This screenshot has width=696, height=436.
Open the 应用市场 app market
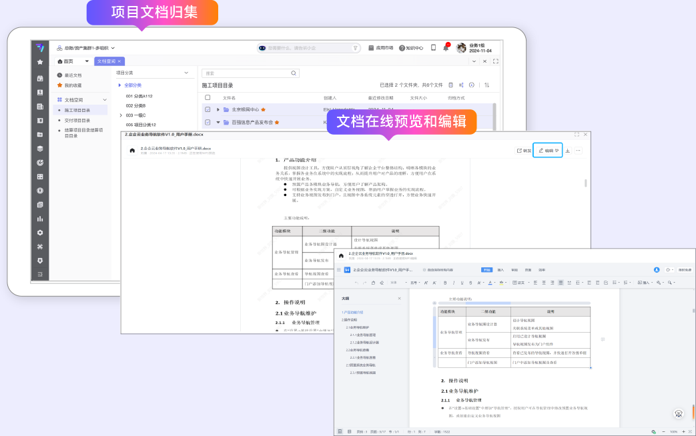click(x=381, y=48)
